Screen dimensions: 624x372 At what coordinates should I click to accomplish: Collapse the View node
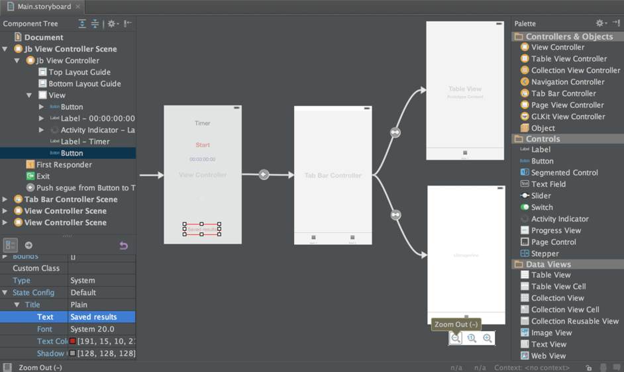tap(29, 95)
